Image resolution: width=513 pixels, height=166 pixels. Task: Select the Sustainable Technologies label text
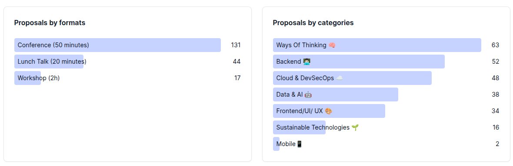(313, 127)
